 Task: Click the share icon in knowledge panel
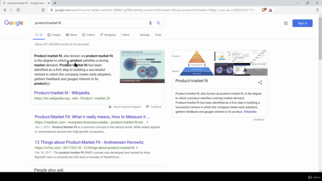pos(260,82)
